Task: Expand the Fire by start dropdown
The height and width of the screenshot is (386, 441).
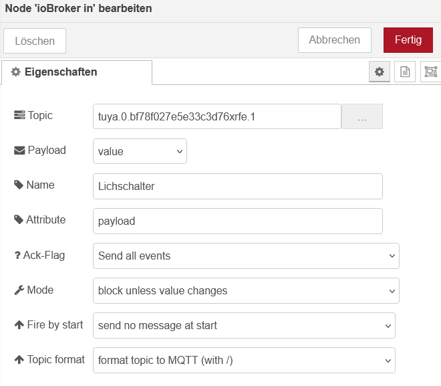Action: tap(244, 326)
